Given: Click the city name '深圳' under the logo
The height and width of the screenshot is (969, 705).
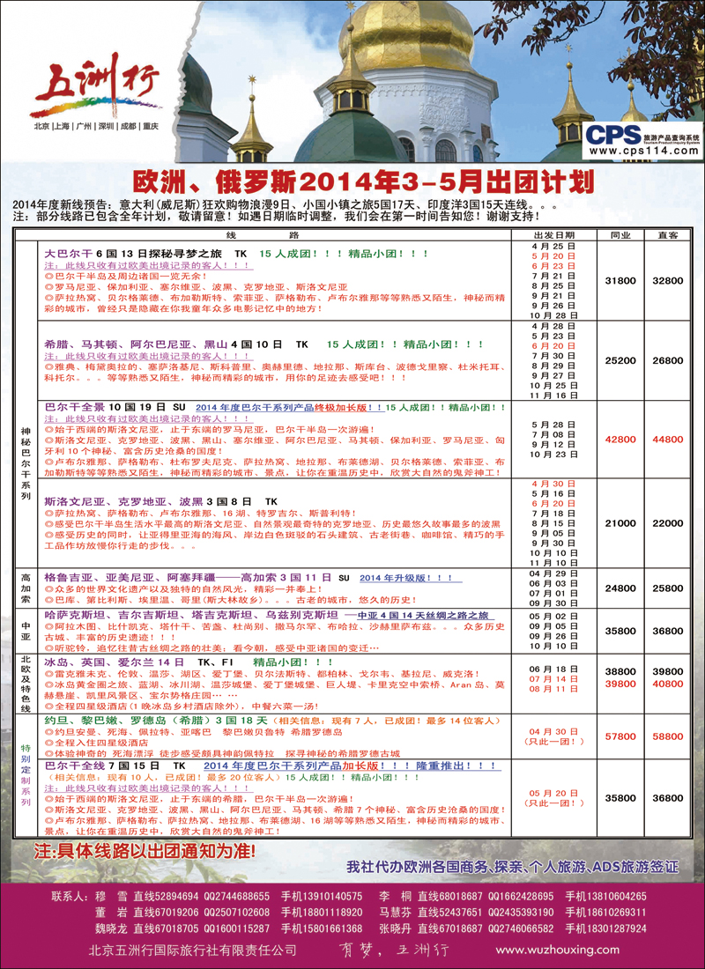Looking at the screenshot, I should click(x=105, y=126).
